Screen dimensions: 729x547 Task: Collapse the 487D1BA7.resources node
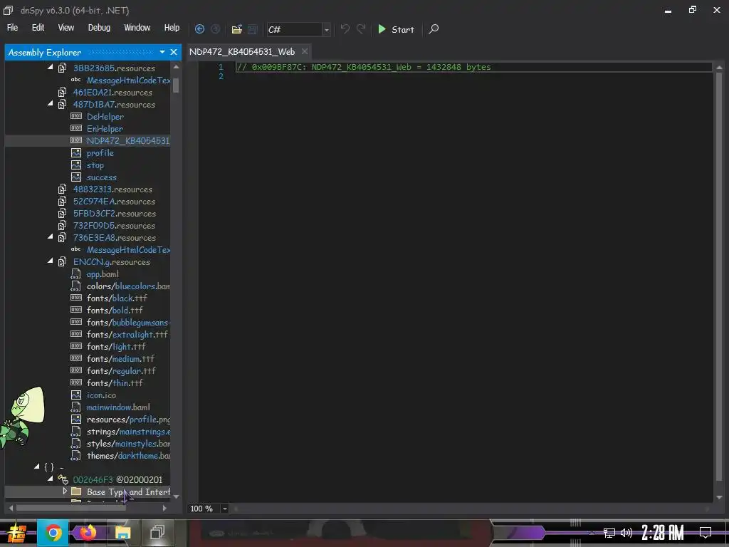click(x=51, y=104)
